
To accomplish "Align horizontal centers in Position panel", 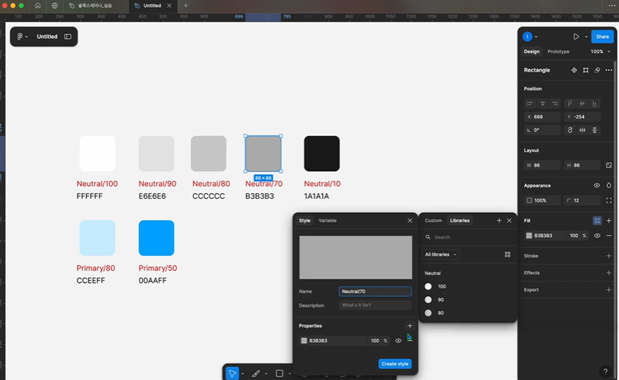I will [x=543, y=103].
